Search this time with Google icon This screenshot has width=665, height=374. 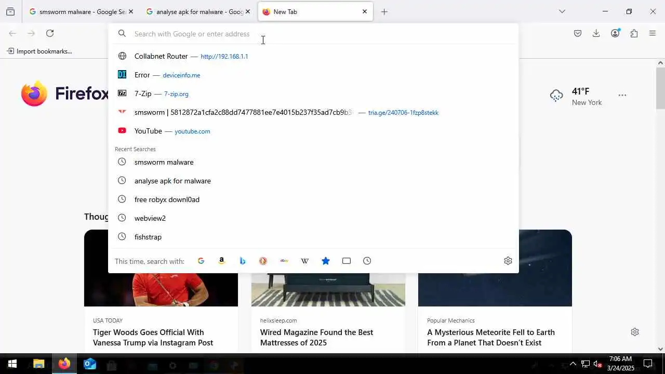[x=201, y=261]
